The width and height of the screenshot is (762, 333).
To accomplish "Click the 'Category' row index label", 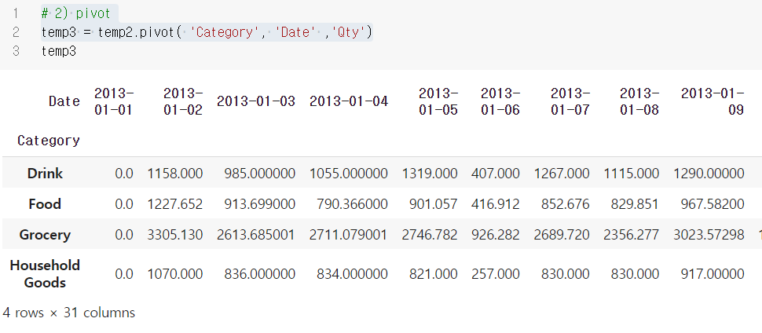I will (49, 141).
